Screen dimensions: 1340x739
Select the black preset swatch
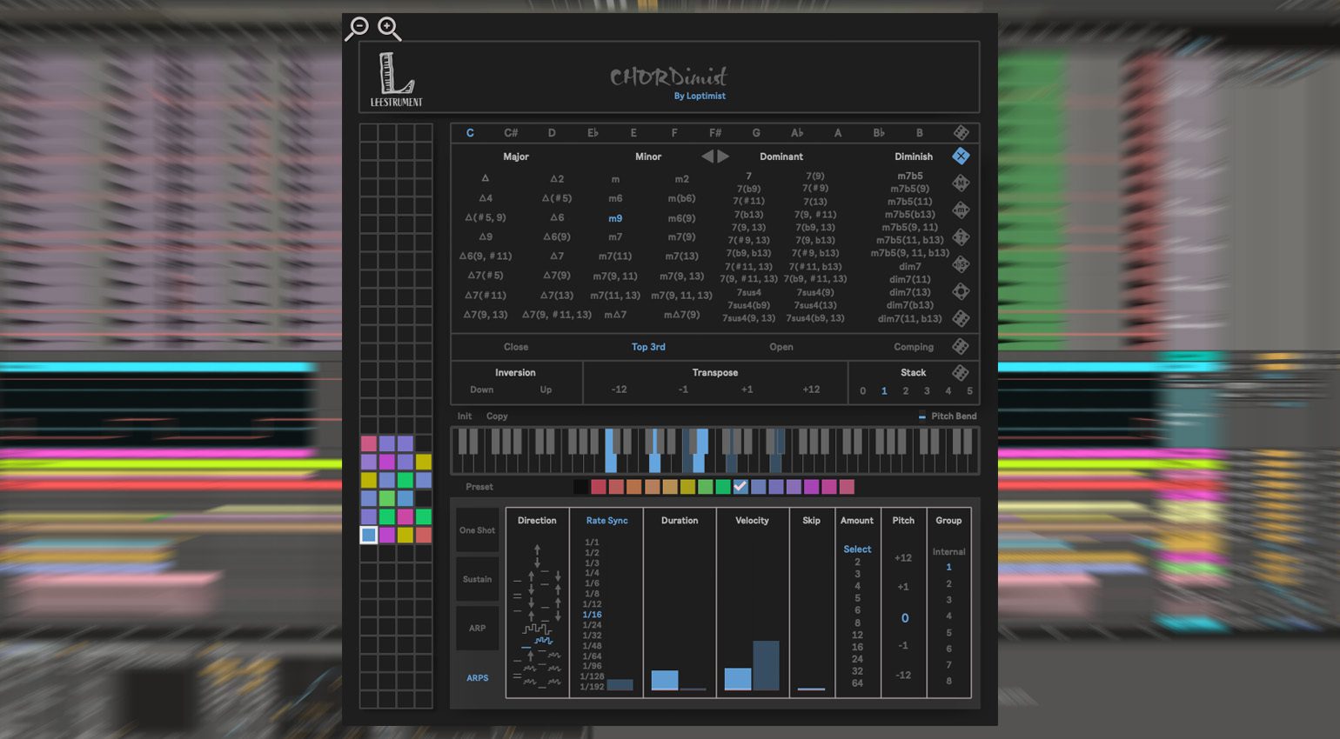click(580, 487)
